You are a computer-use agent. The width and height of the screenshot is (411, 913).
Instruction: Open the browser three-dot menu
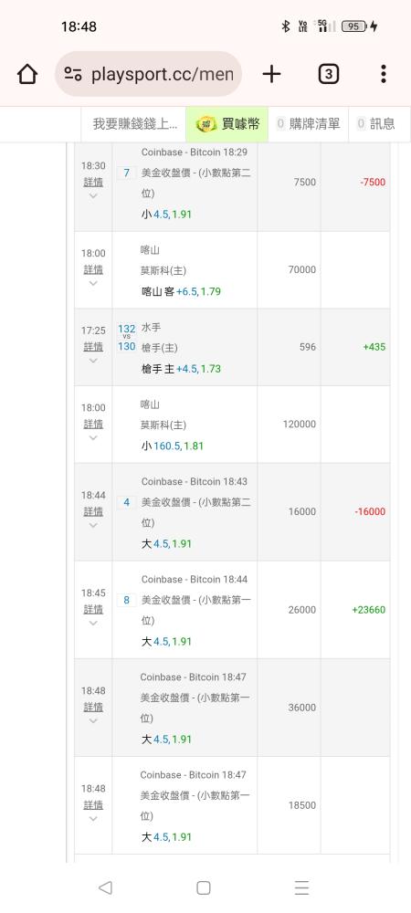tap(383, 74)
